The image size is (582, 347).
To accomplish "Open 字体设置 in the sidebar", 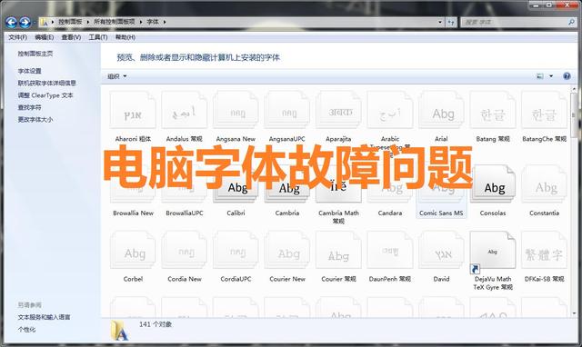I will [30, 71].
